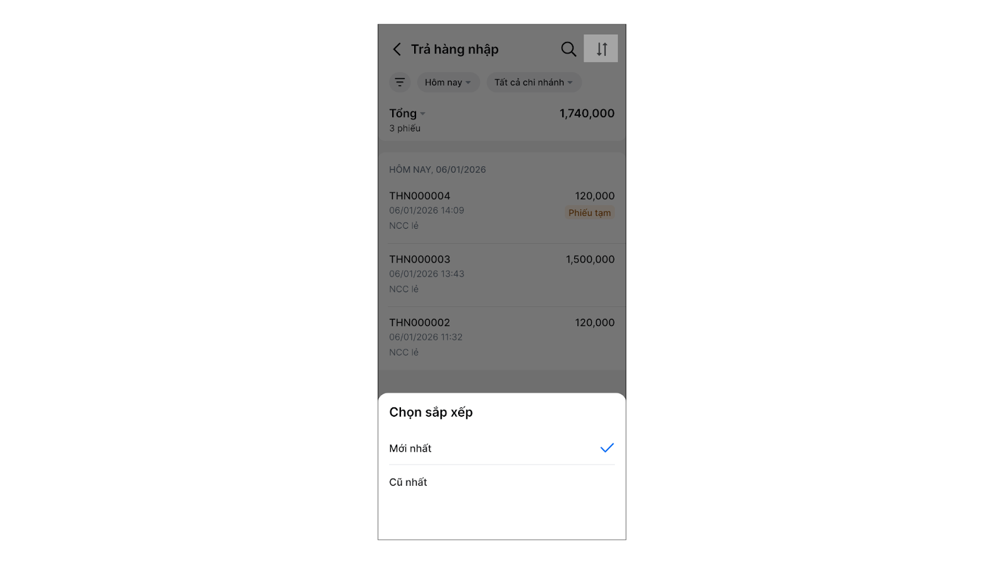
Task: Click the 3 phiếu count label
Action: [x=405, y=128]
